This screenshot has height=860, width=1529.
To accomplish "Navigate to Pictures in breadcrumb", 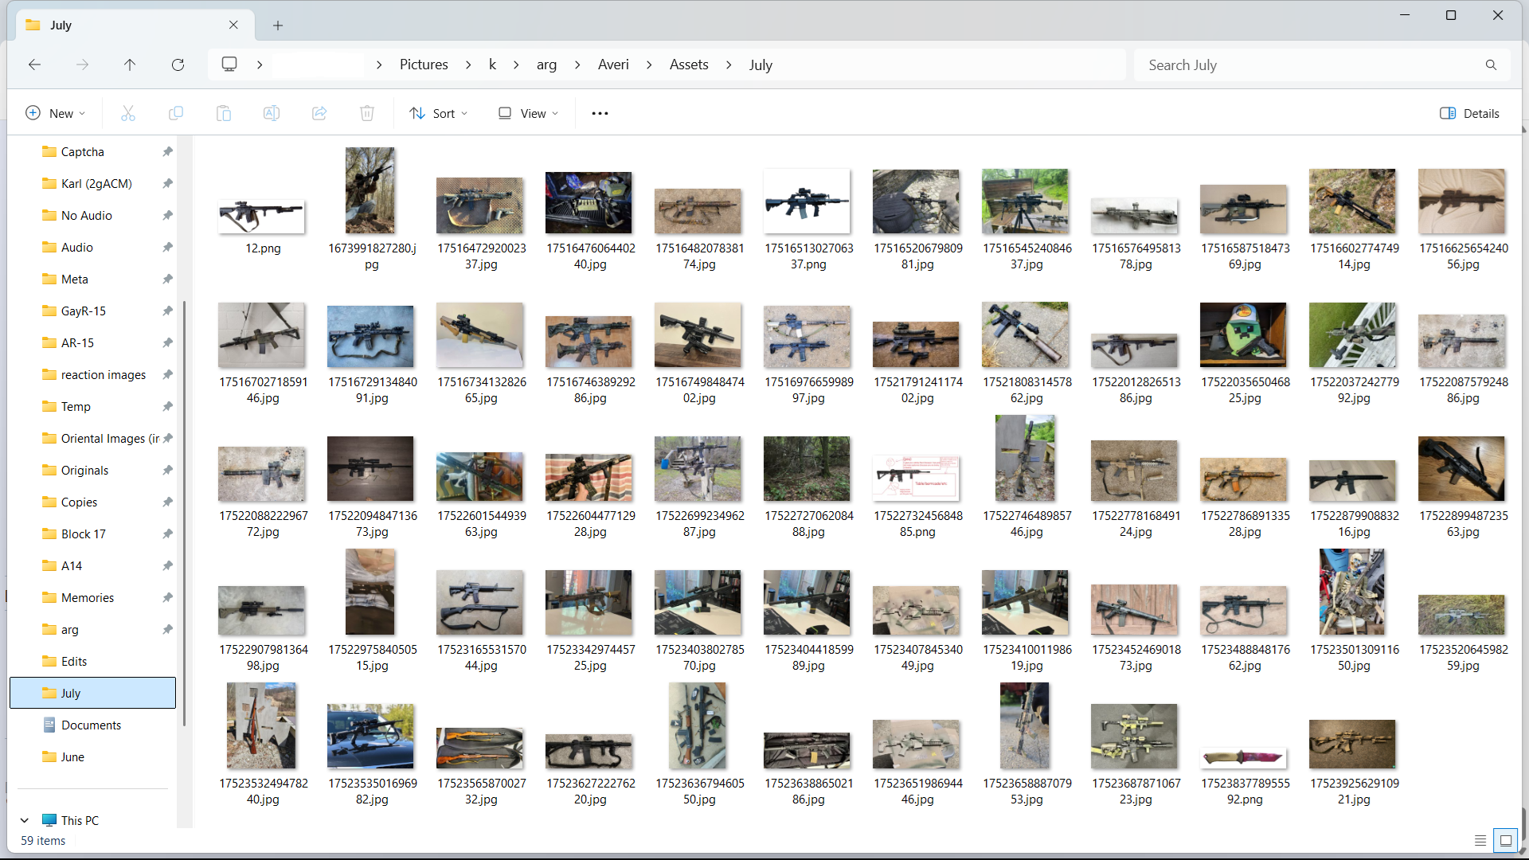I will tap(424, 64).
